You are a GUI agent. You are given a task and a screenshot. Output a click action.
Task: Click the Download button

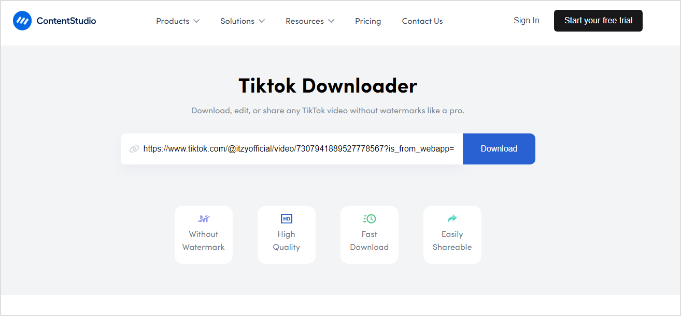[x=498, y=148]
